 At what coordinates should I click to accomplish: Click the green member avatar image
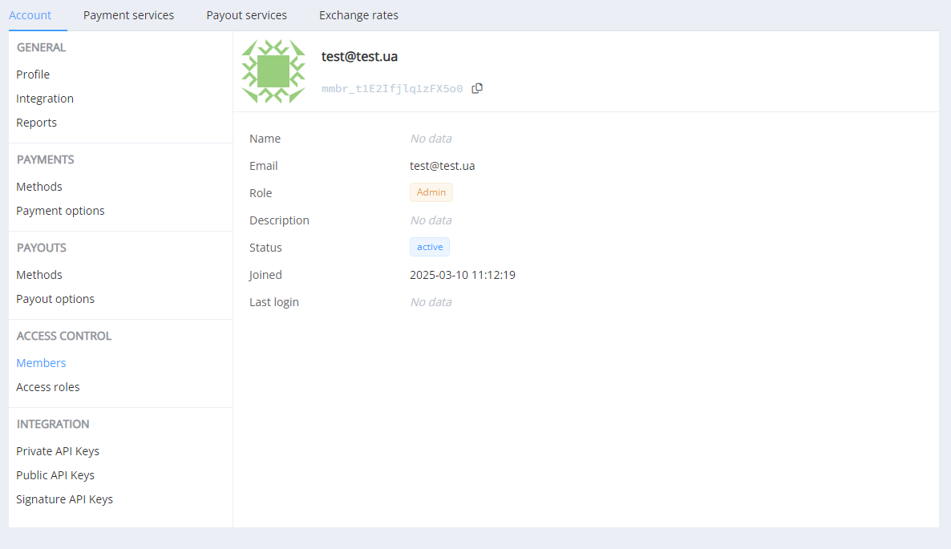point(273,71)
